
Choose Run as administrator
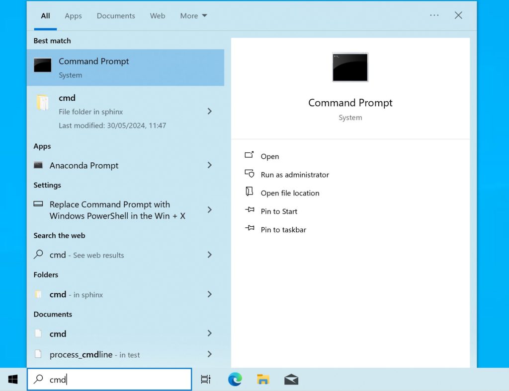point(295,175)
